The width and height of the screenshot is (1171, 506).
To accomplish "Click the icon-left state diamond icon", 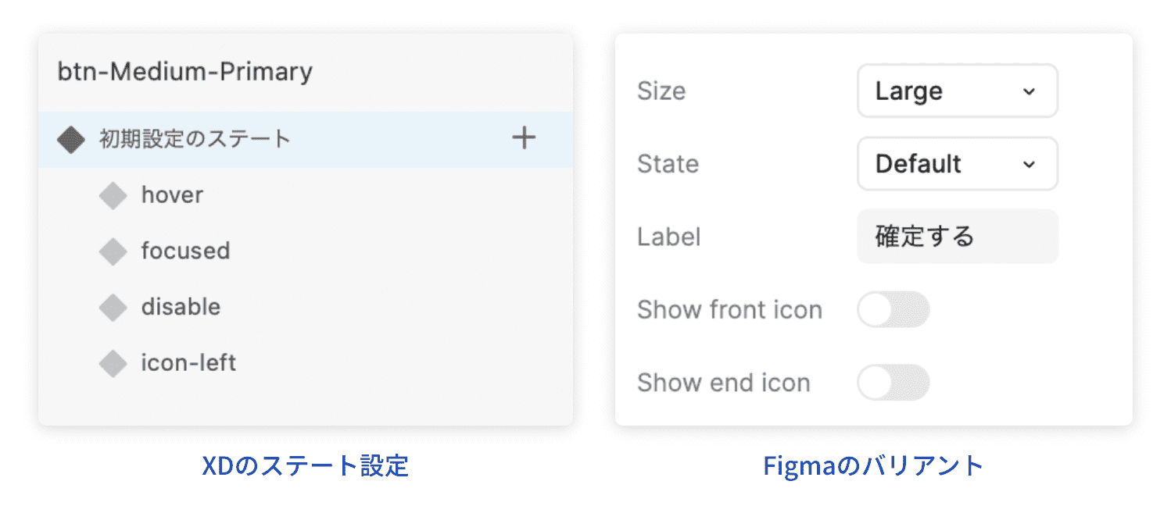I will pyautogui.click(x=113, y=362).
